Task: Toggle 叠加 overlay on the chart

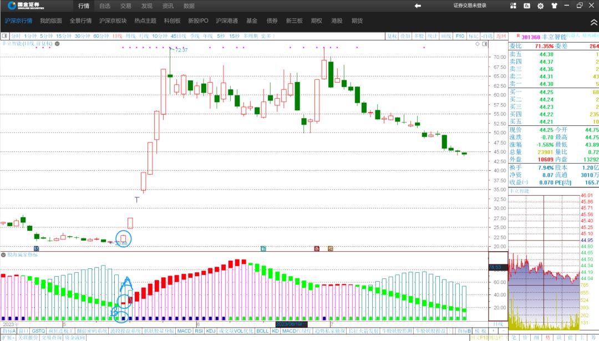Action: click(x=405, y=36)
